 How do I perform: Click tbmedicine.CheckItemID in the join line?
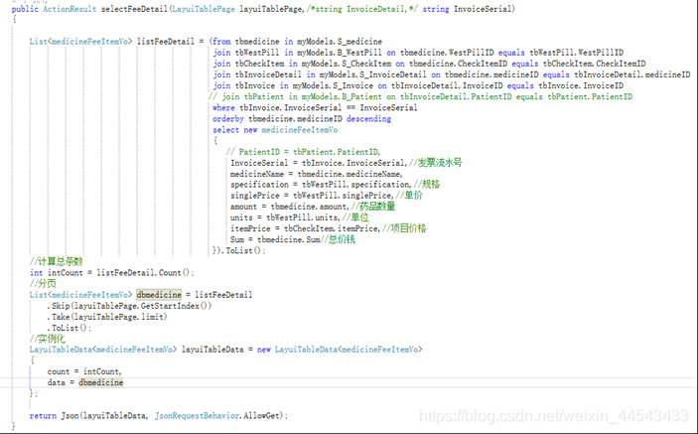(x=458, y=64)
